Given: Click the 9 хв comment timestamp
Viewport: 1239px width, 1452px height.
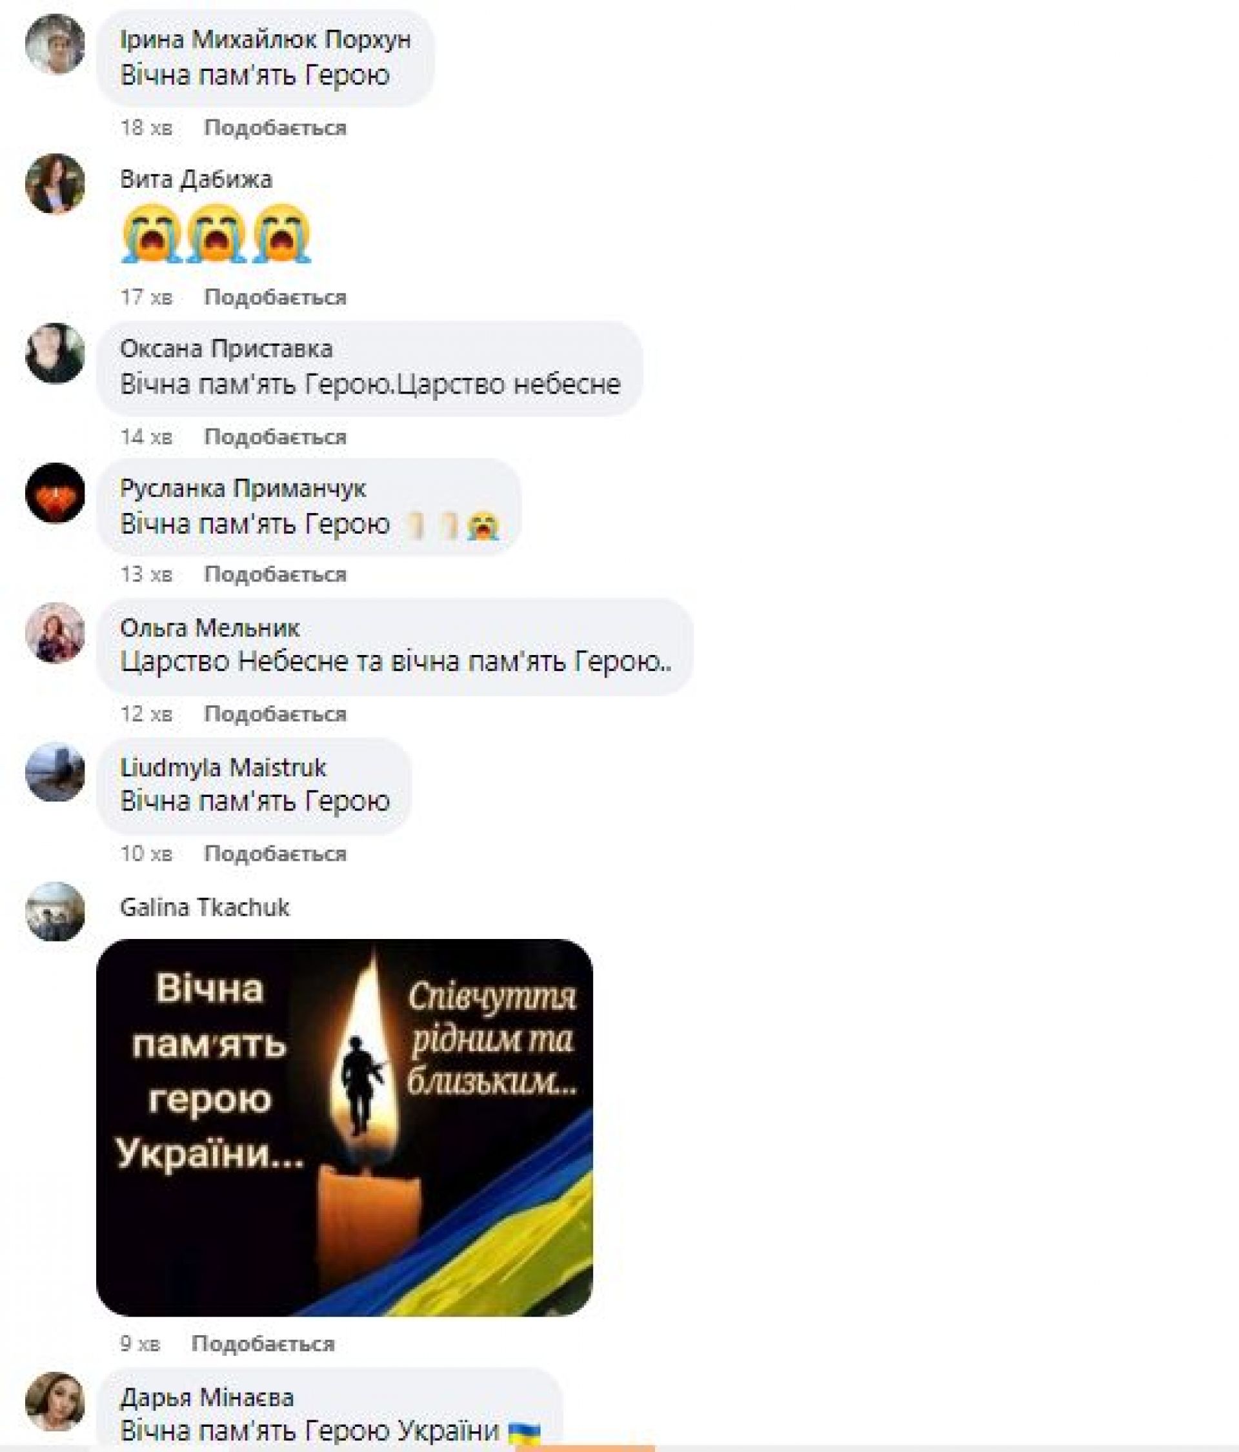Looking at the screenshot, I should click(139, 1343).
